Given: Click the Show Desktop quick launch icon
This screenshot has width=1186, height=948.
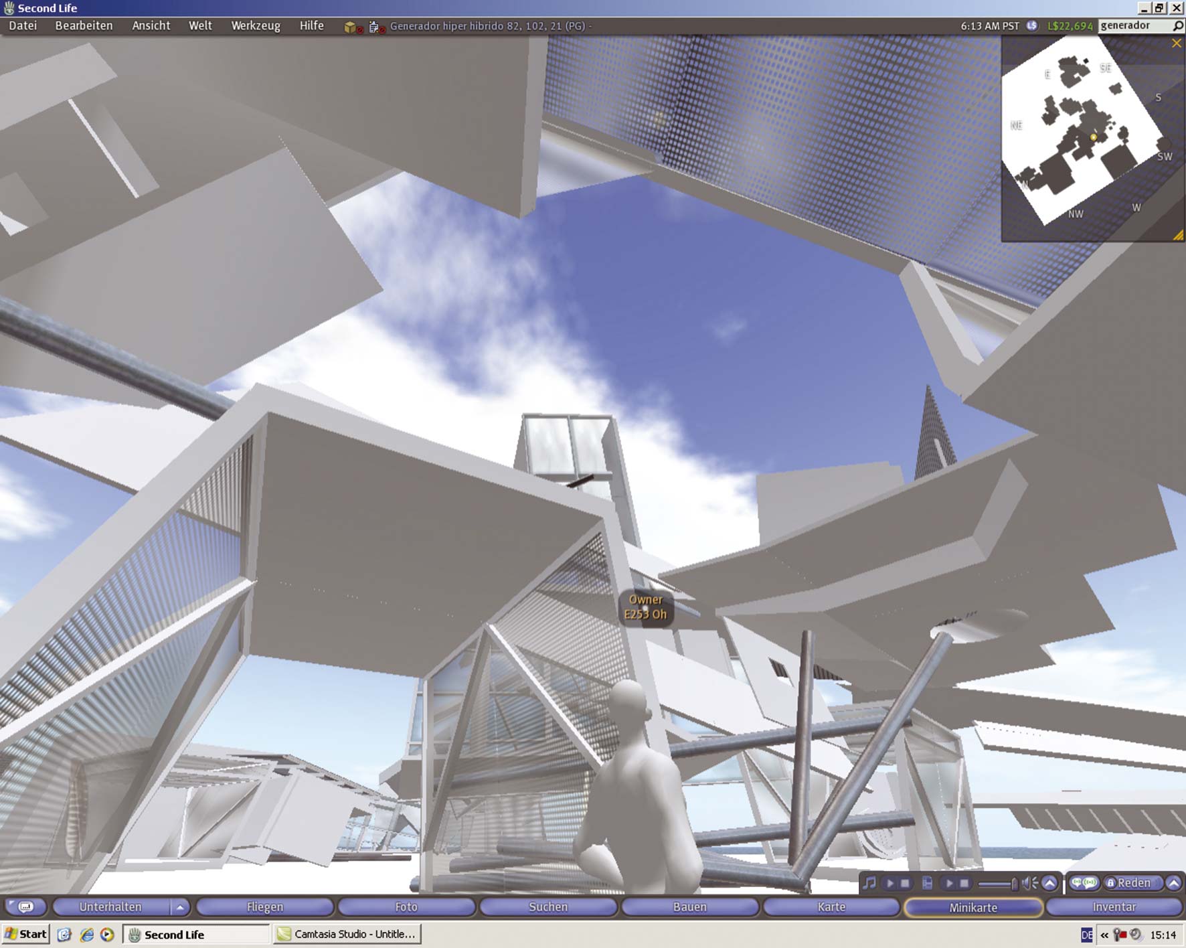Looking at the screenshot, I should [64, 935].
